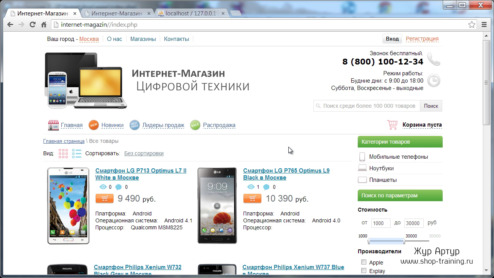
Task: Click the right handle of price slider
Action: pos(404,242)
